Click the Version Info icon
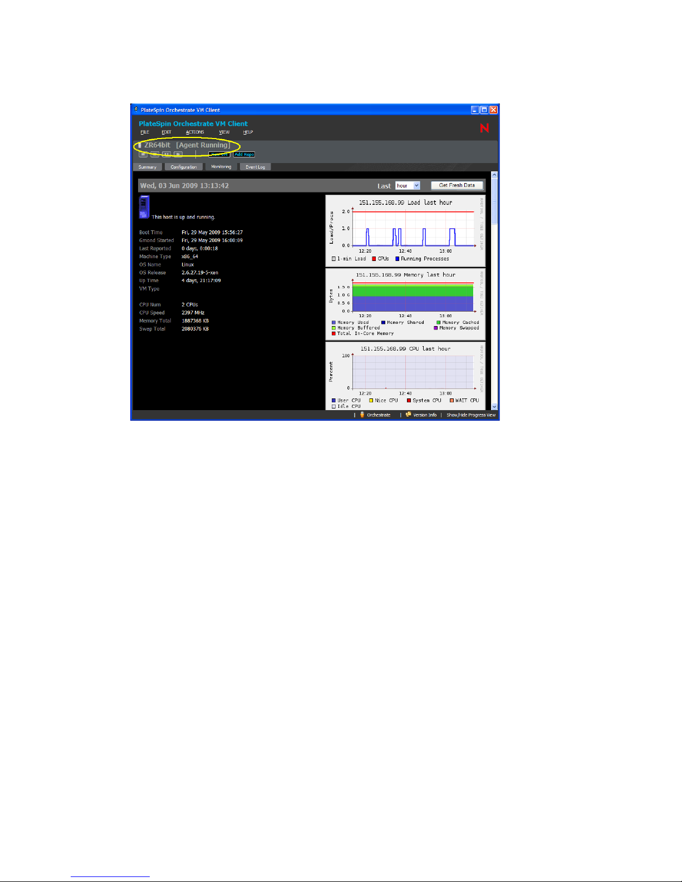This screenshot has height=882, width=682. (408, 415)
